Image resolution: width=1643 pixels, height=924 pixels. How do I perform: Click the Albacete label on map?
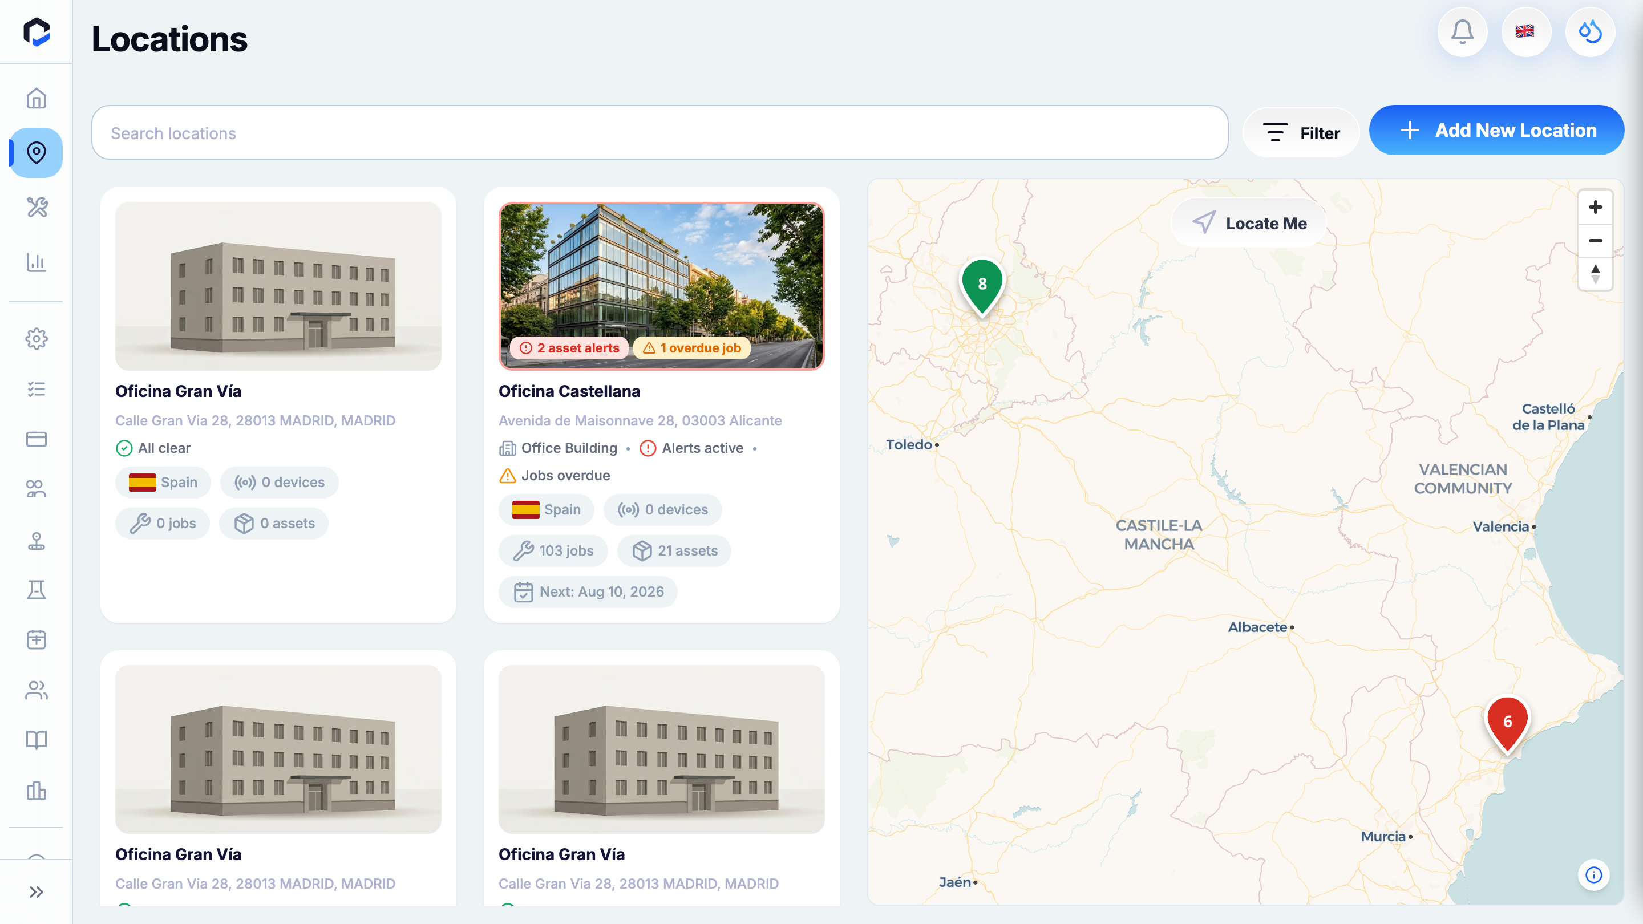pos(1257,627)
